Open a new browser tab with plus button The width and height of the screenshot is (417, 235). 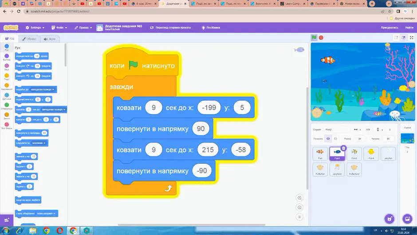tap(372, 4)
